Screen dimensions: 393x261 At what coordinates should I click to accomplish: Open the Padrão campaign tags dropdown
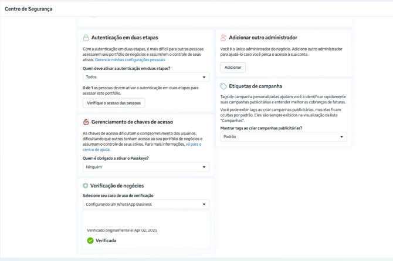283,136
